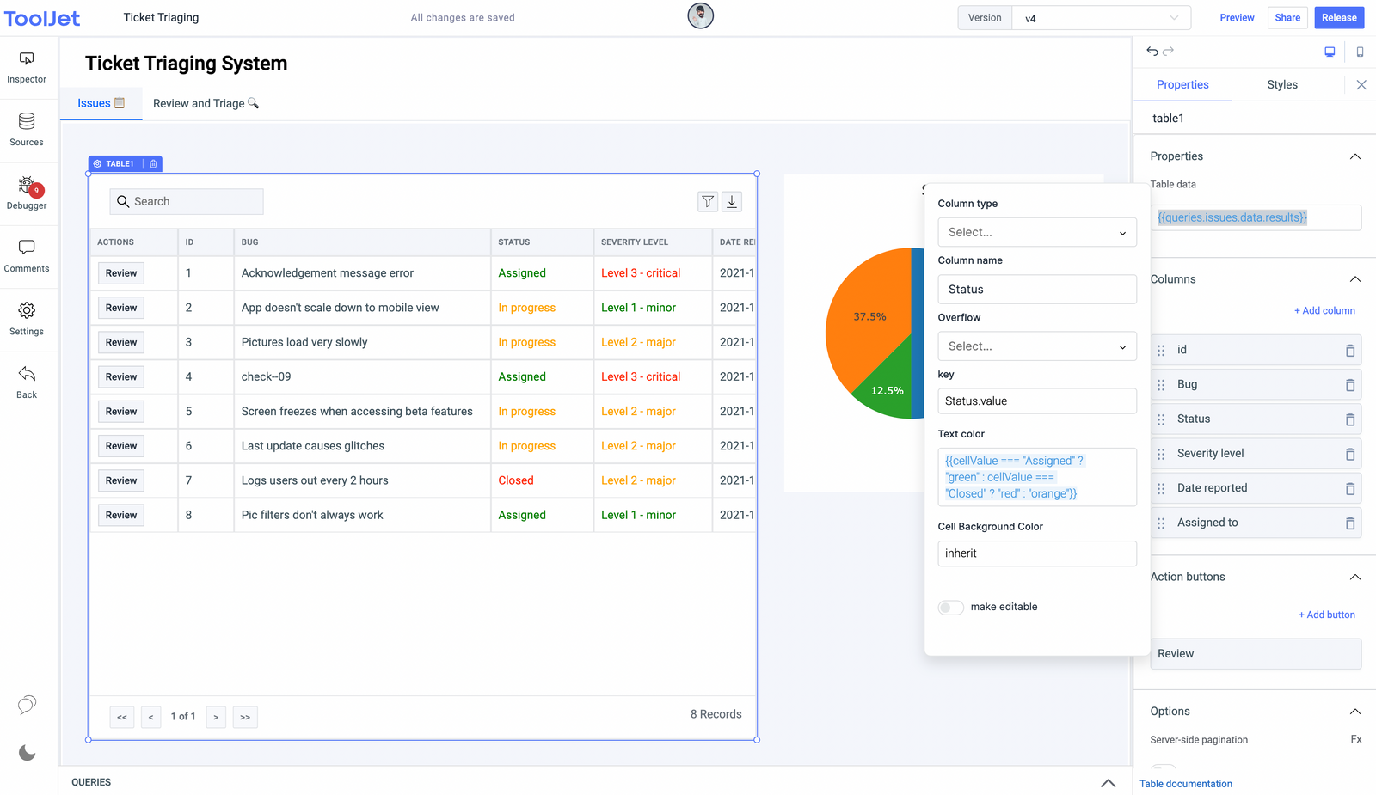Open Table documentation link

point(1186,784)
